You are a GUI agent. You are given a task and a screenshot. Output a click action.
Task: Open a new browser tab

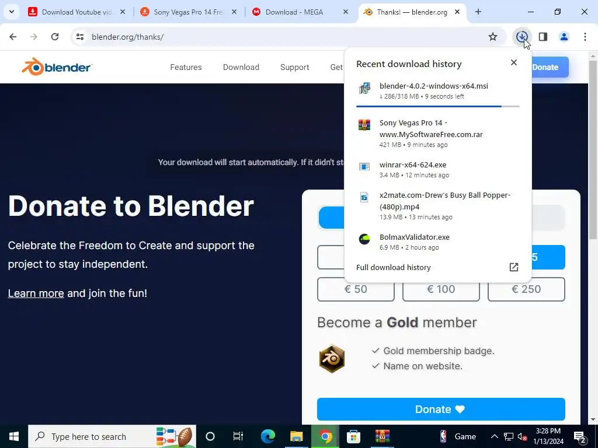click(x=478, y=12)
